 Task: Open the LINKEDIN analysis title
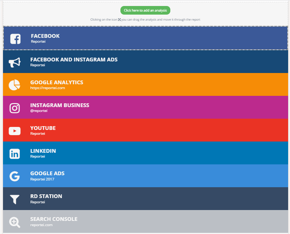(43, 151)
